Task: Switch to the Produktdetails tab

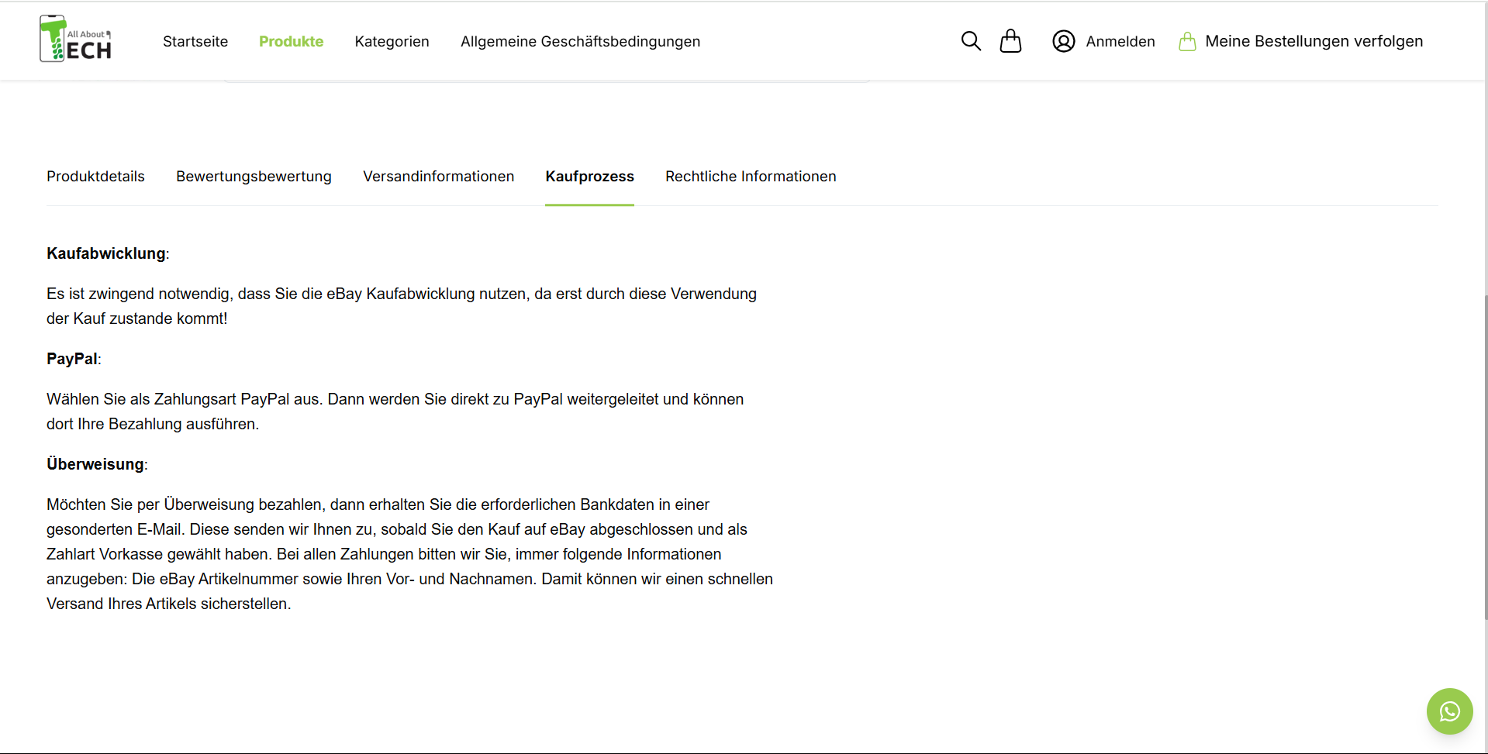Action: (x=95, y=176)
